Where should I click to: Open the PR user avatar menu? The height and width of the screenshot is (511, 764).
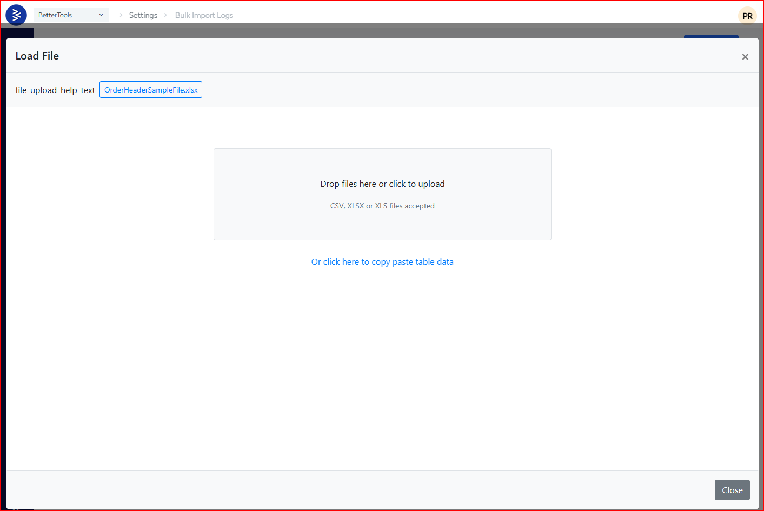click(747, 16)
